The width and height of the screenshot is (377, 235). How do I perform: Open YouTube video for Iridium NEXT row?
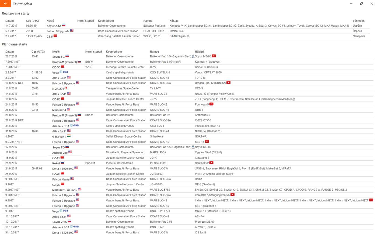(371, 200)
